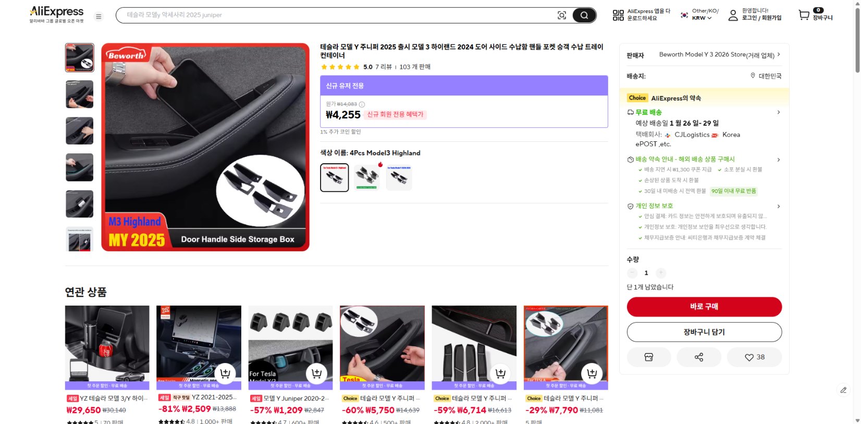Open the hamburger category menu
Screen dimensions: 861x424
tap(98, 16)
